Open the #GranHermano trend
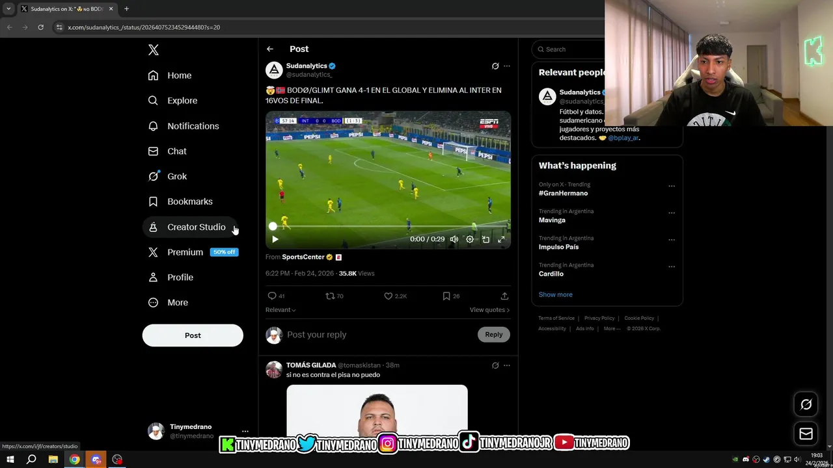 pos(564,193)
